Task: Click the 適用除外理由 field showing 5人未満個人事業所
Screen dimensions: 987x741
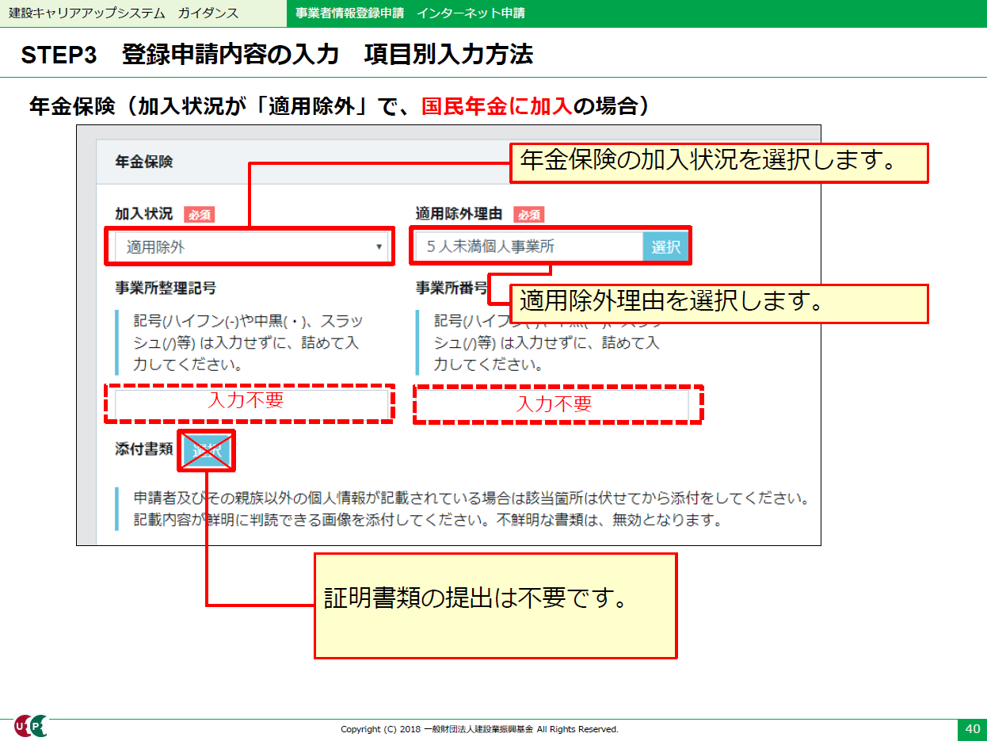Action: pos(529,247)
